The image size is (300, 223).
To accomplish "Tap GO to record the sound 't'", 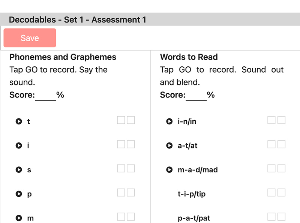I will pos(18,121).
